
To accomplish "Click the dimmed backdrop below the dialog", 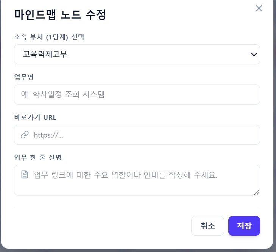I will click(138, 250).
